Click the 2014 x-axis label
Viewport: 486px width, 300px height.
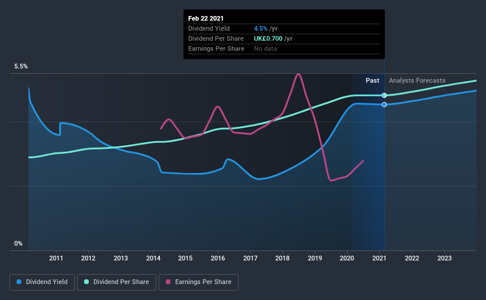coord(153,258)
